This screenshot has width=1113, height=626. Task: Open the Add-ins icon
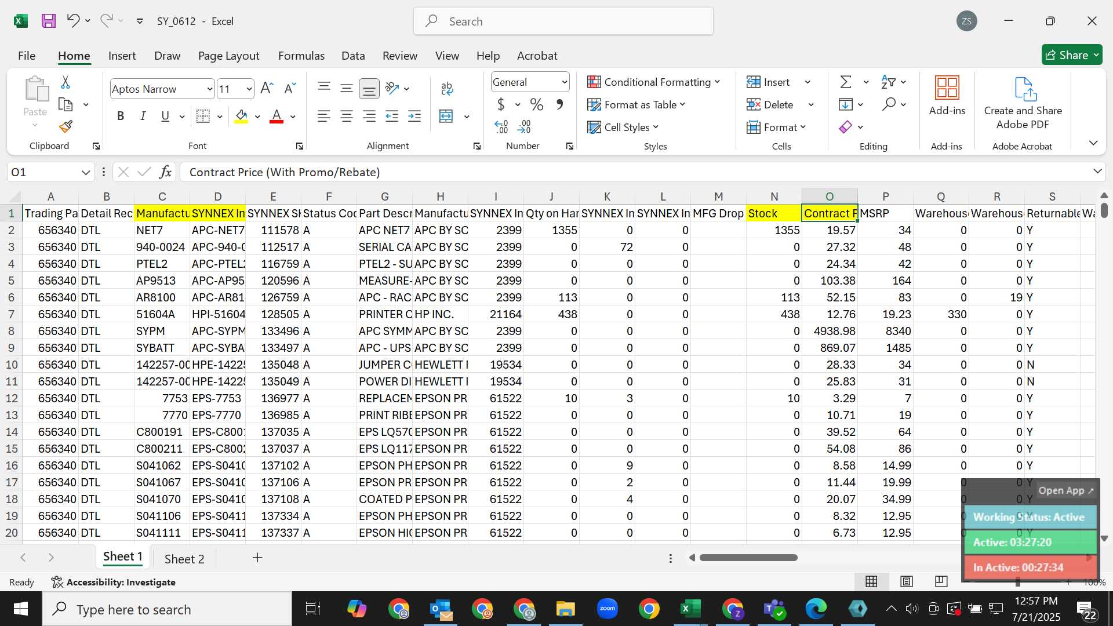coord(947,96)
